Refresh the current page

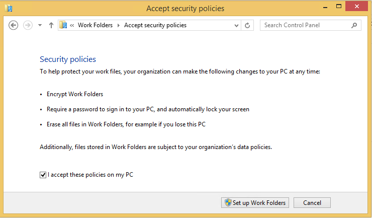(x=247, y=25)
